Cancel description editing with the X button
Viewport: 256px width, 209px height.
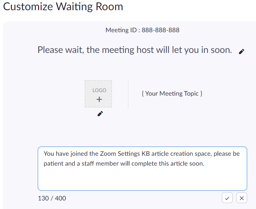242,198
